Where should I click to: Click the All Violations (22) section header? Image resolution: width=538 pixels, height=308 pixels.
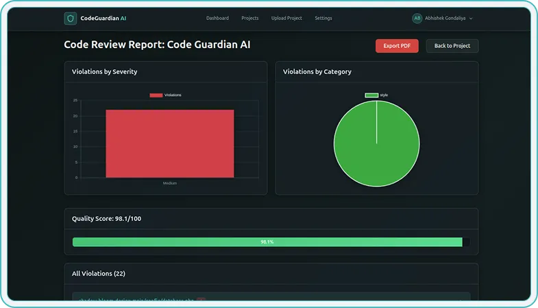(99, 274)
